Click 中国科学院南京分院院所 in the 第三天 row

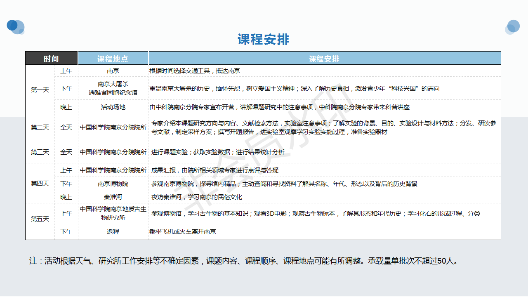click(x=113, y=152)
